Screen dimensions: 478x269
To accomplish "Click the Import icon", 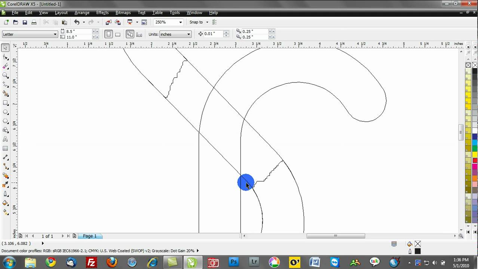I will 108,22.
